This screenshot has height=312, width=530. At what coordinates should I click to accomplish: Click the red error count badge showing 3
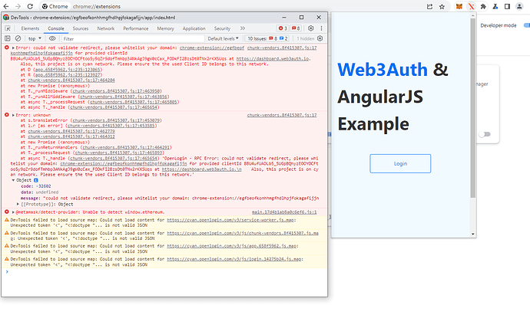(283, 28)
